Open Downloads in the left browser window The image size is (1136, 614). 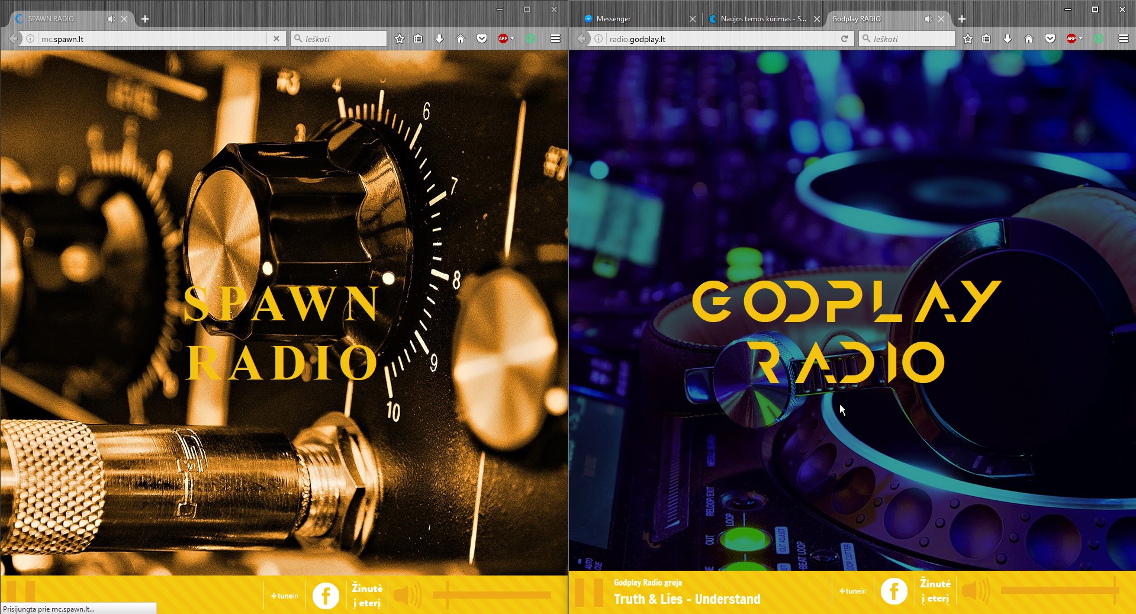(439, 38)
